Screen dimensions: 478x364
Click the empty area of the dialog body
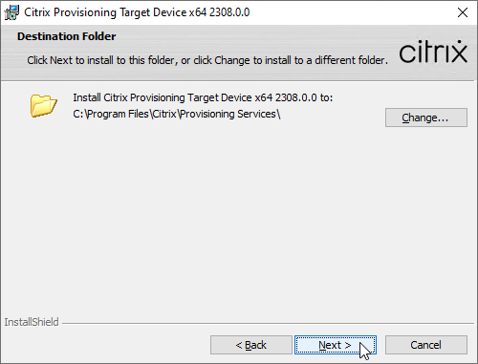[x=239, y=217]
